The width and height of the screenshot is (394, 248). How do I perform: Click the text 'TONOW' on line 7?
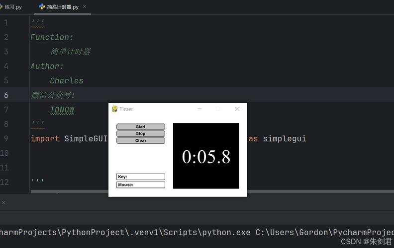62,110
